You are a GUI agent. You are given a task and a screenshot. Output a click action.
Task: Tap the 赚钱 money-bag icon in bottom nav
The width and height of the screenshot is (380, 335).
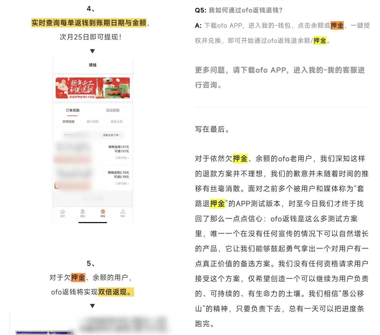(83, 213)
